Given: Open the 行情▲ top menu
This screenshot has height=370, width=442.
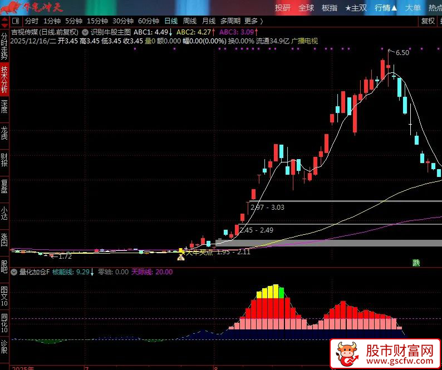Looking at the screenshot, I should [386, 8].
